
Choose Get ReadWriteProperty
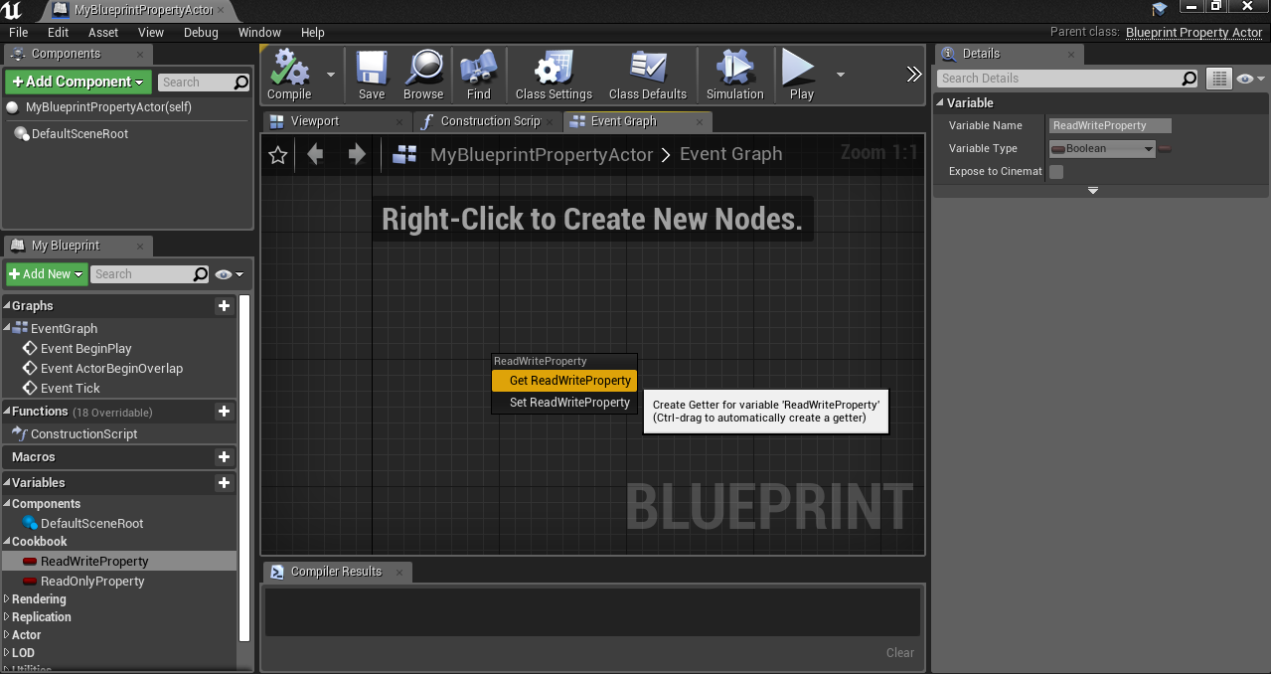564,381
